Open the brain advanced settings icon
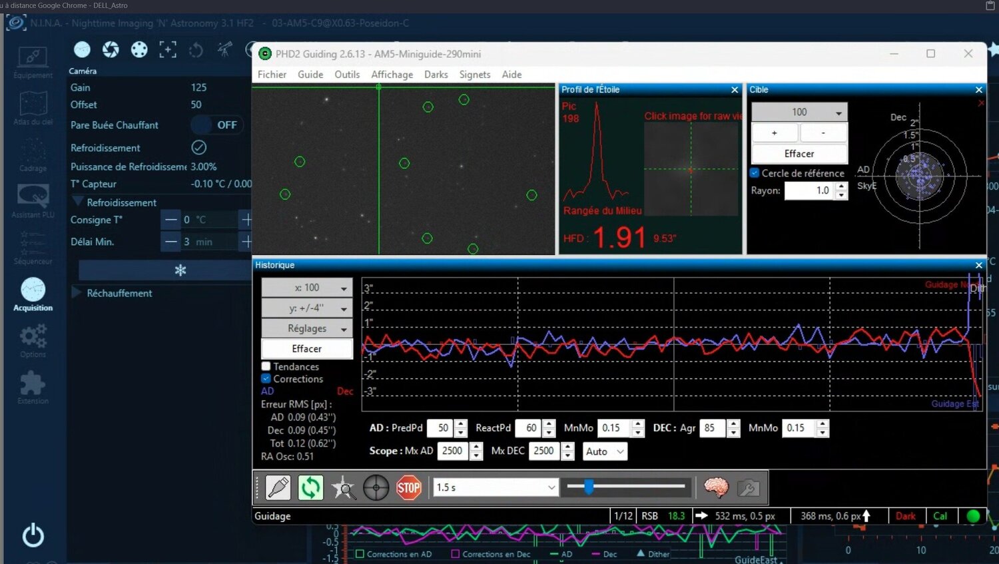Screen dimensions: 999x564 pos(716,487)
